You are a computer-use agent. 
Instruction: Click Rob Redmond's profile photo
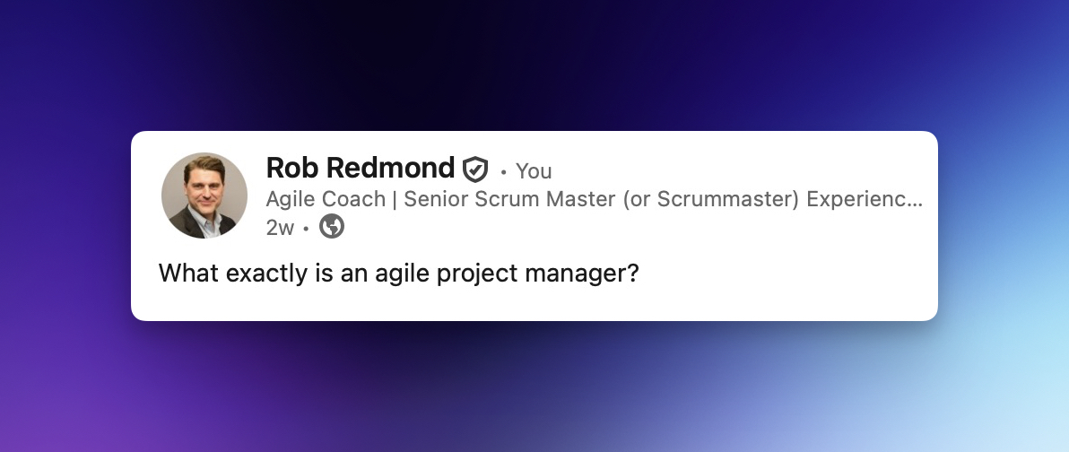(x=204, y=196)
